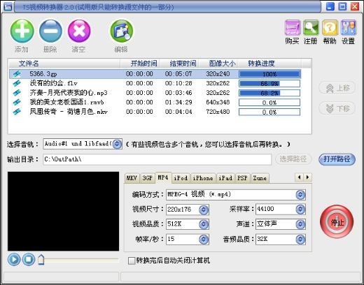This screenshot has height=285, width=364.
Task: Open the 注册 register key icon
Action: 311,28
